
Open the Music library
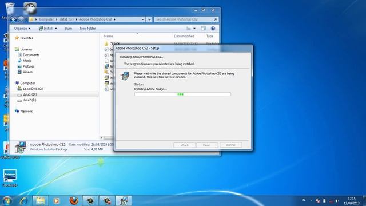[x=25, y=61]
